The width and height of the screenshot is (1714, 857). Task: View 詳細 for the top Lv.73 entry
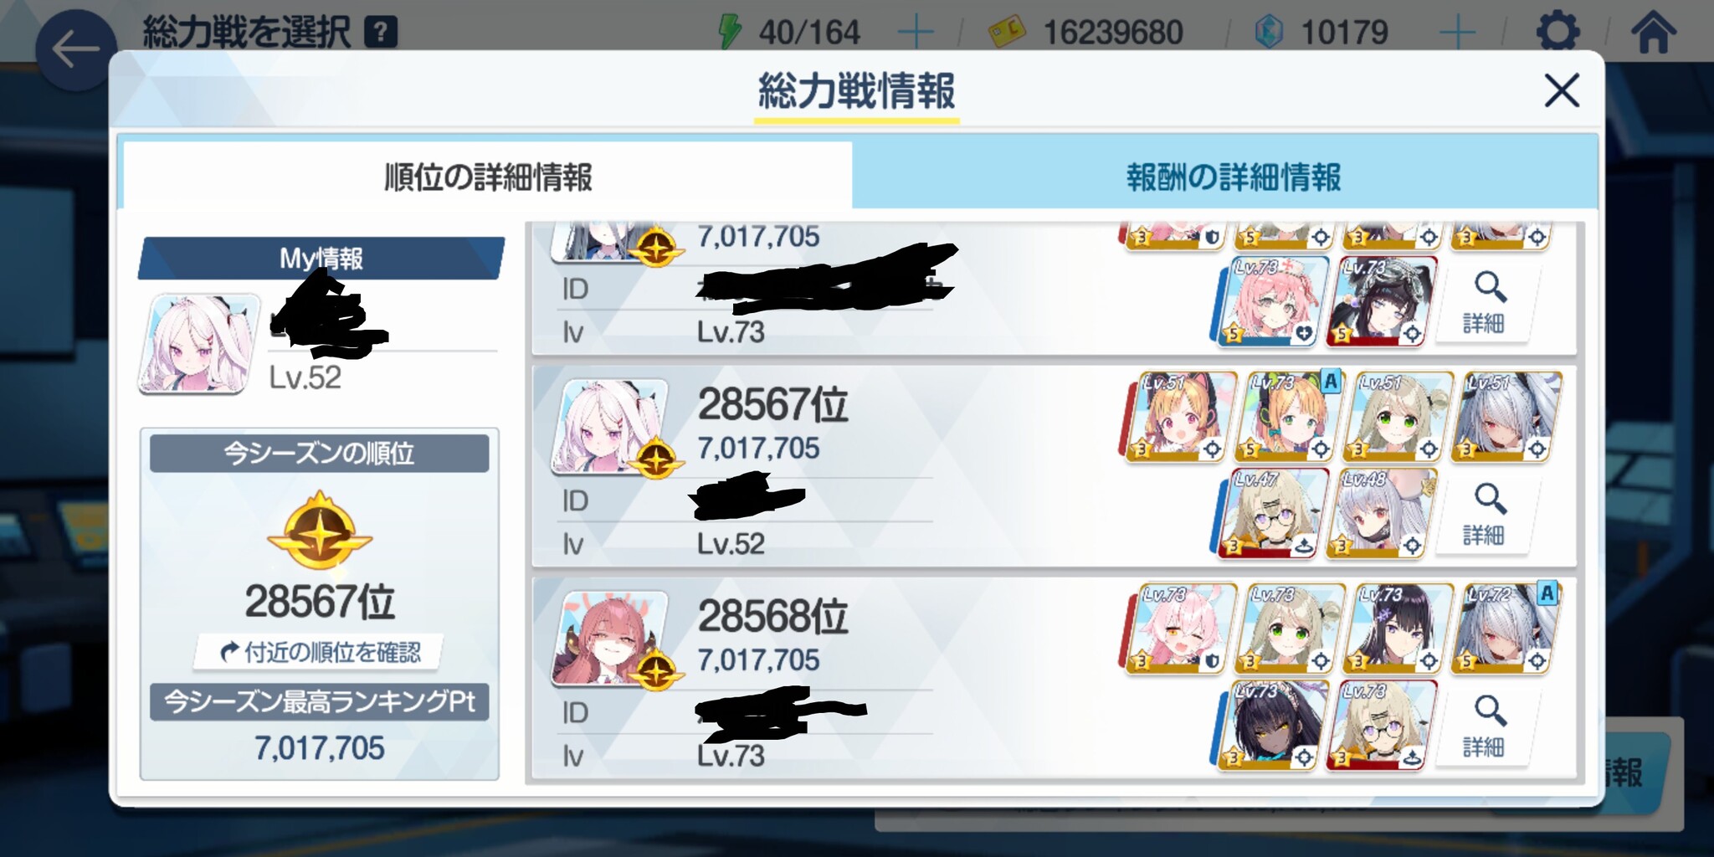(1485, 303)
